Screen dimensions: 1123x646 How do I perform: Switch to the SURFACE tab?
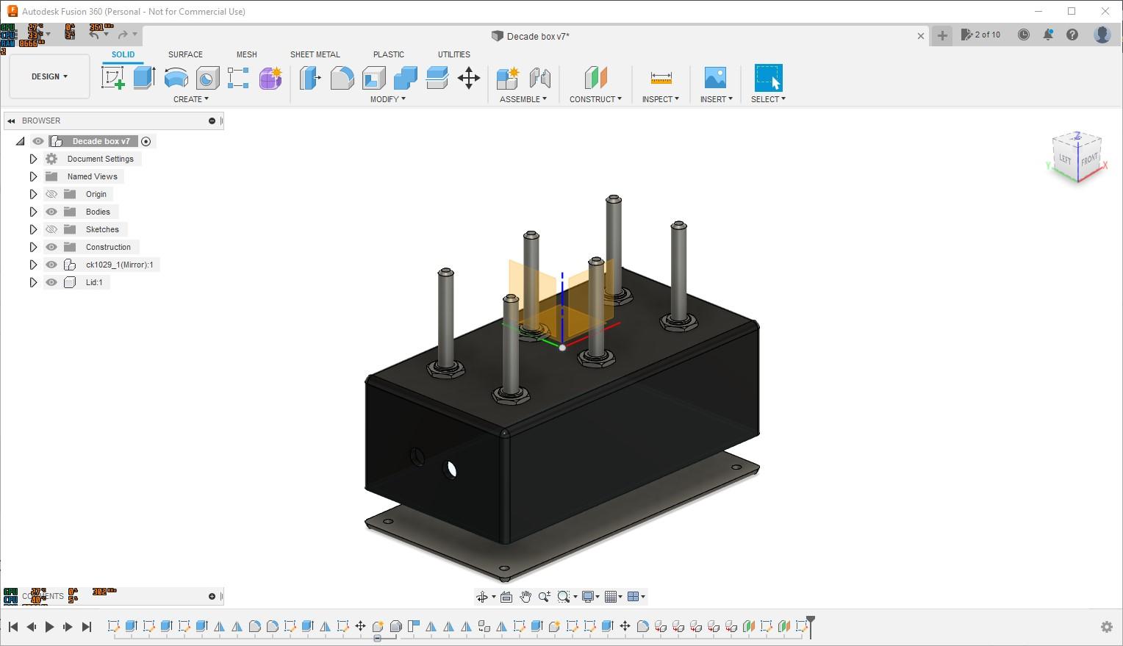click(x=185, y=54)
